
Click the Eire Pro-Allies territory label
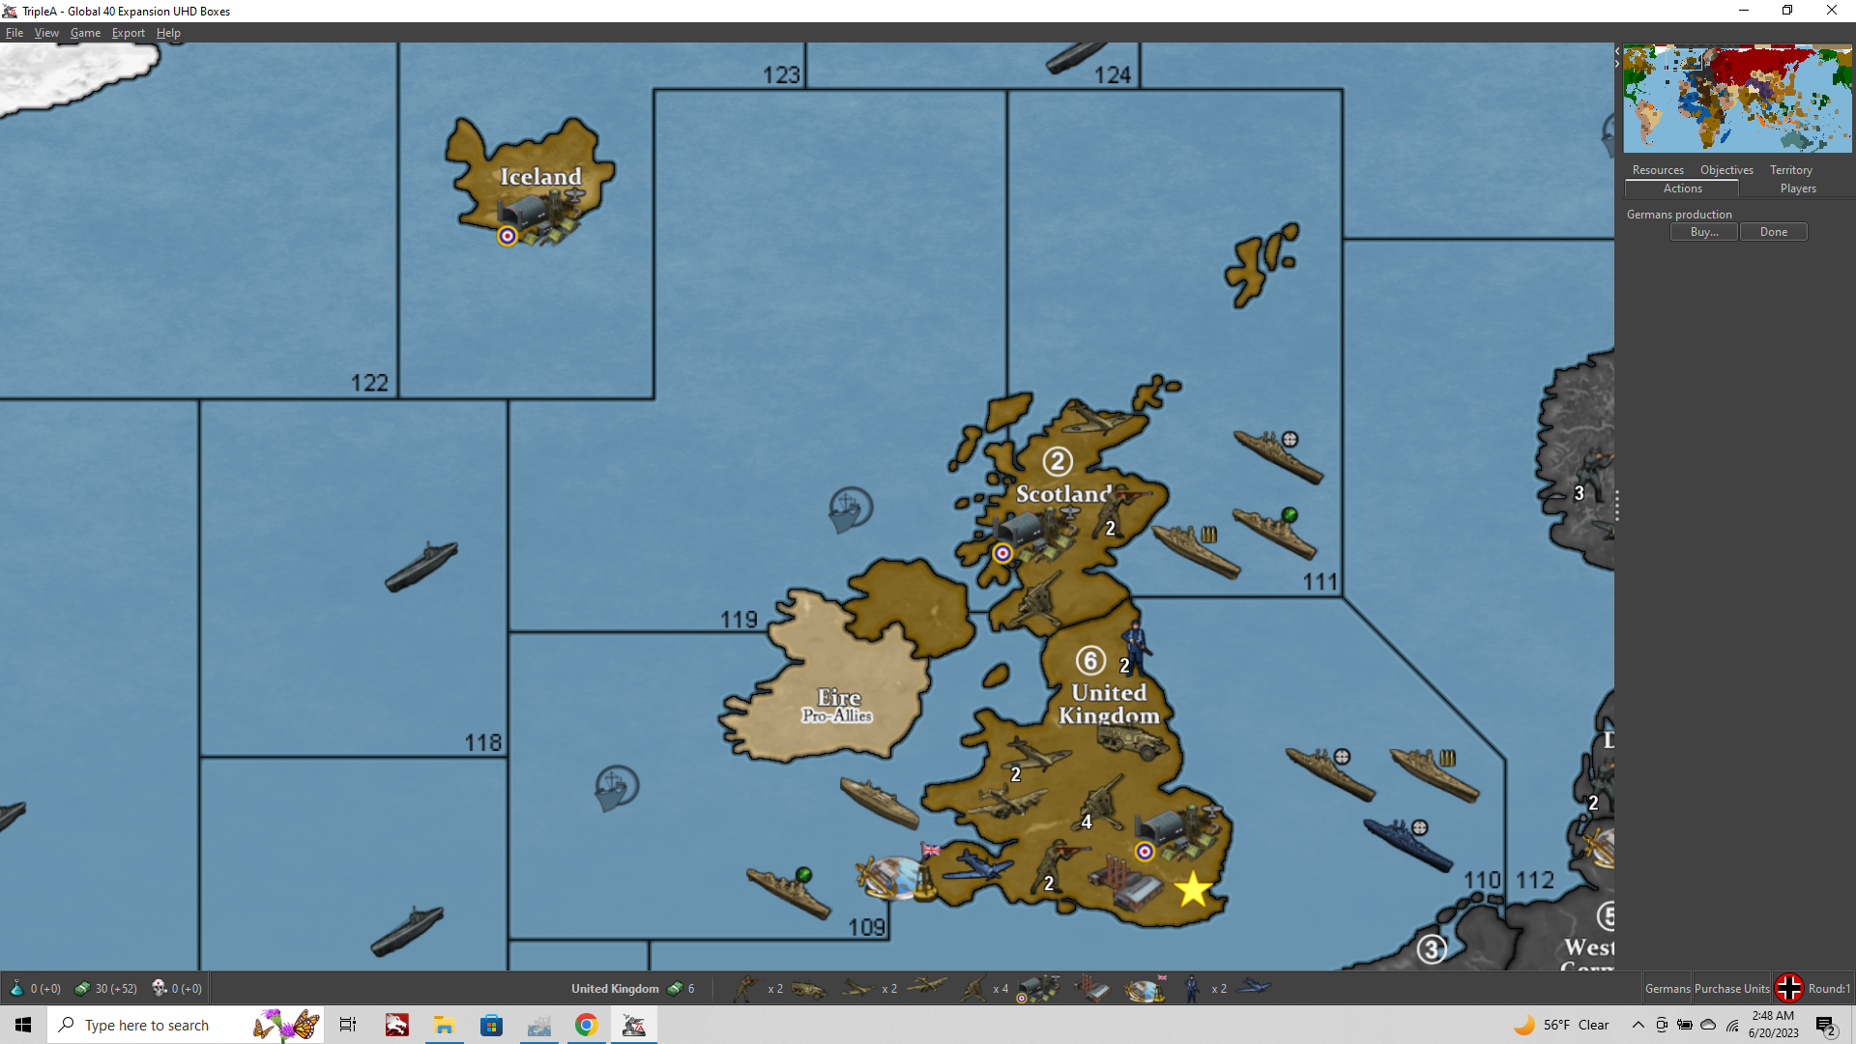(838, 706)
